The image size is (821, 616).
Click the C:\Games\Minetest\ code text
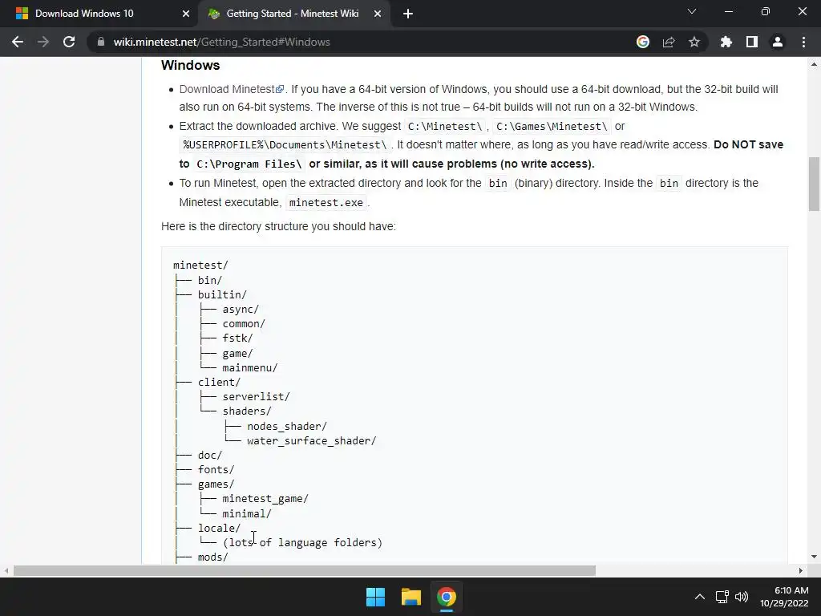click(552, 126)
